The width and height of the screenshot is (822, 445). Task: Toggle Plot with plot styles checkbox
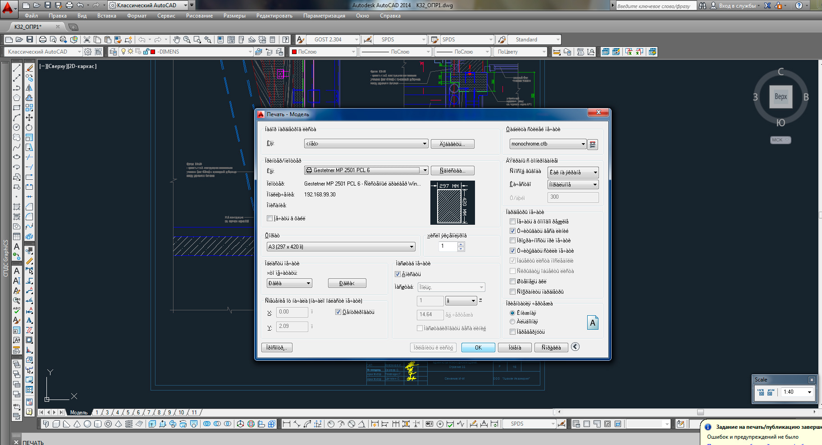tap(512, 251)
